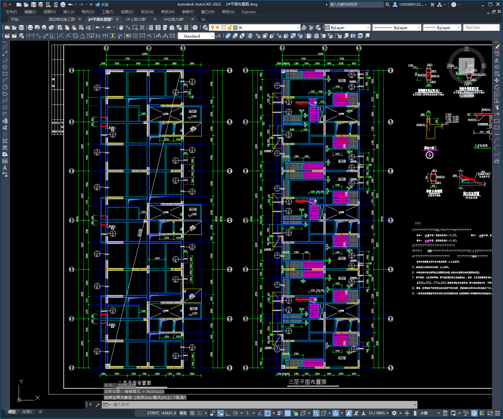Image resolution: width=503 pixels, height=419 pixels.
Task: Toggle the drawing grid display
Action: click(x=192, y=413)
